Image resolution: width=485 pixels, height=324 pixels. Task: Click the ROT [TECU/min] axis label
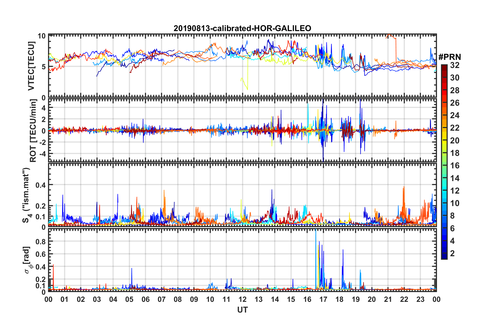click(x=33, y=131)
